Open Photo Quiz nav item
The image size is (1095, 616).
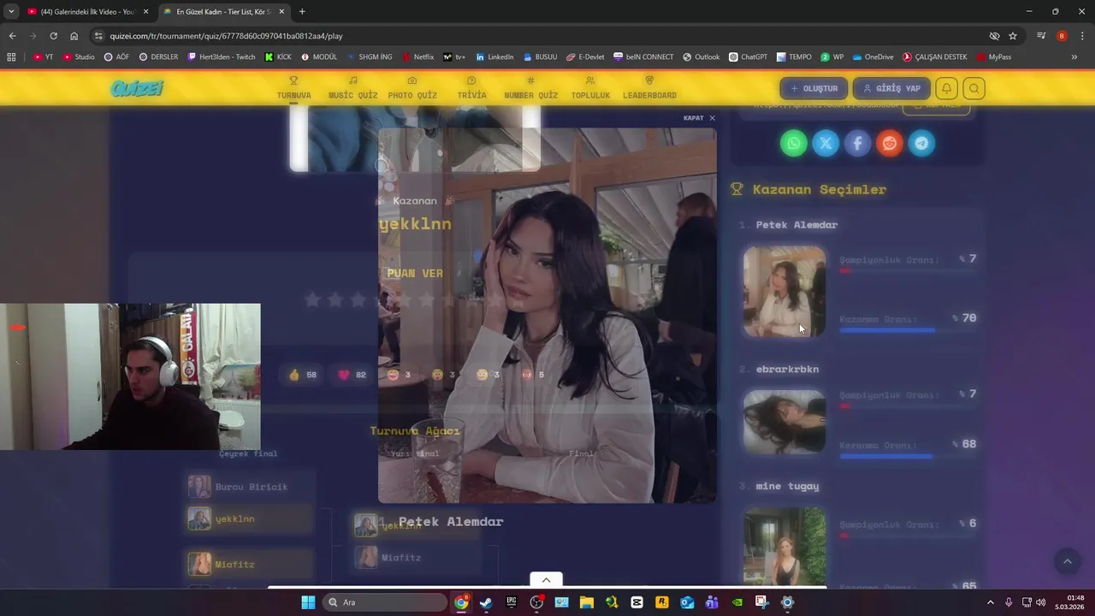(x=412, y=88)
